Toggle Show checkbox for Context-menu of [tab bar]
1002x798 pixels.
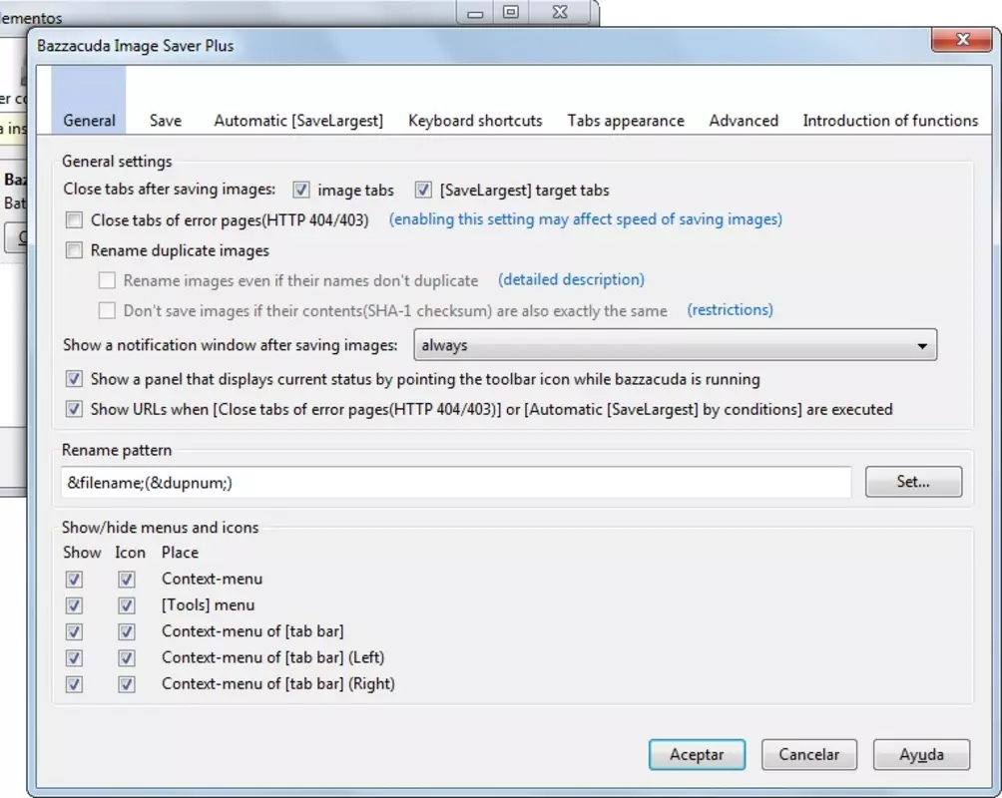(74, 631)
